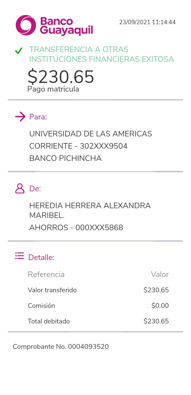Click sender name HEREDIA HERRERA ALEXANDRA
Image resolution: width=191 pixels, height=395 pixels.
(90, 206)
